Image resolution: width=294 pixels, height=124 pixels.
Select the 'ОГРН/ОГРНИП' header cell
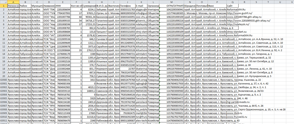(x=176, y=6)
